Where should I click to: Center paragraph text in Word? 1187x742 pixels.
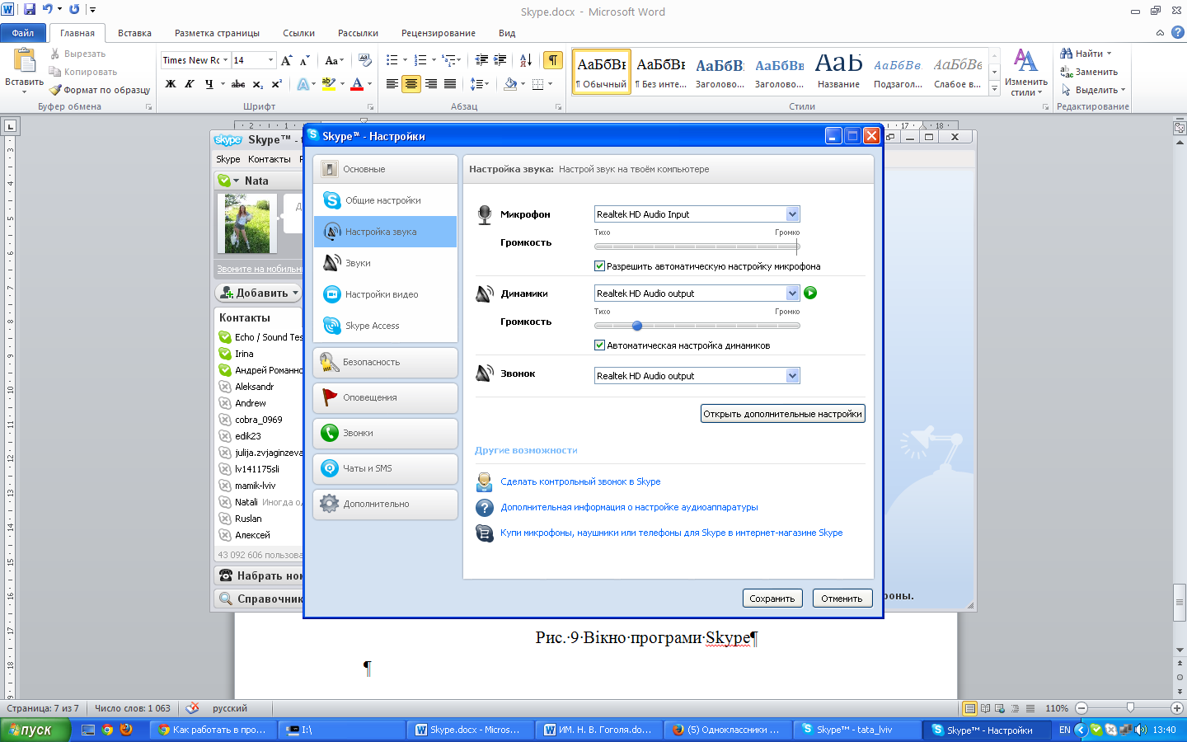coord(411,84)
